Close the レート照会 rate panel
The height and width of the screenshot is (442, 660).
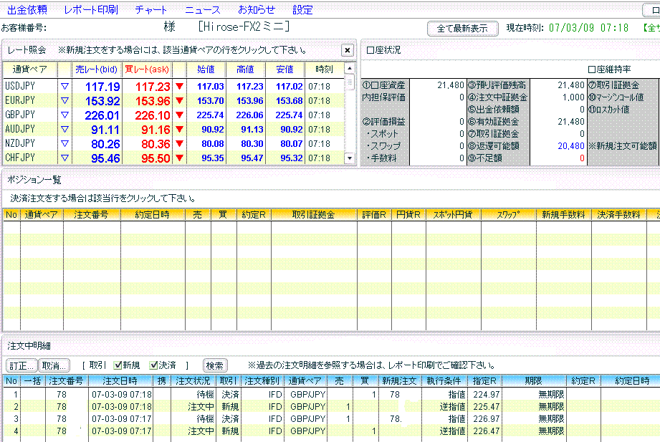click(347, 50)
